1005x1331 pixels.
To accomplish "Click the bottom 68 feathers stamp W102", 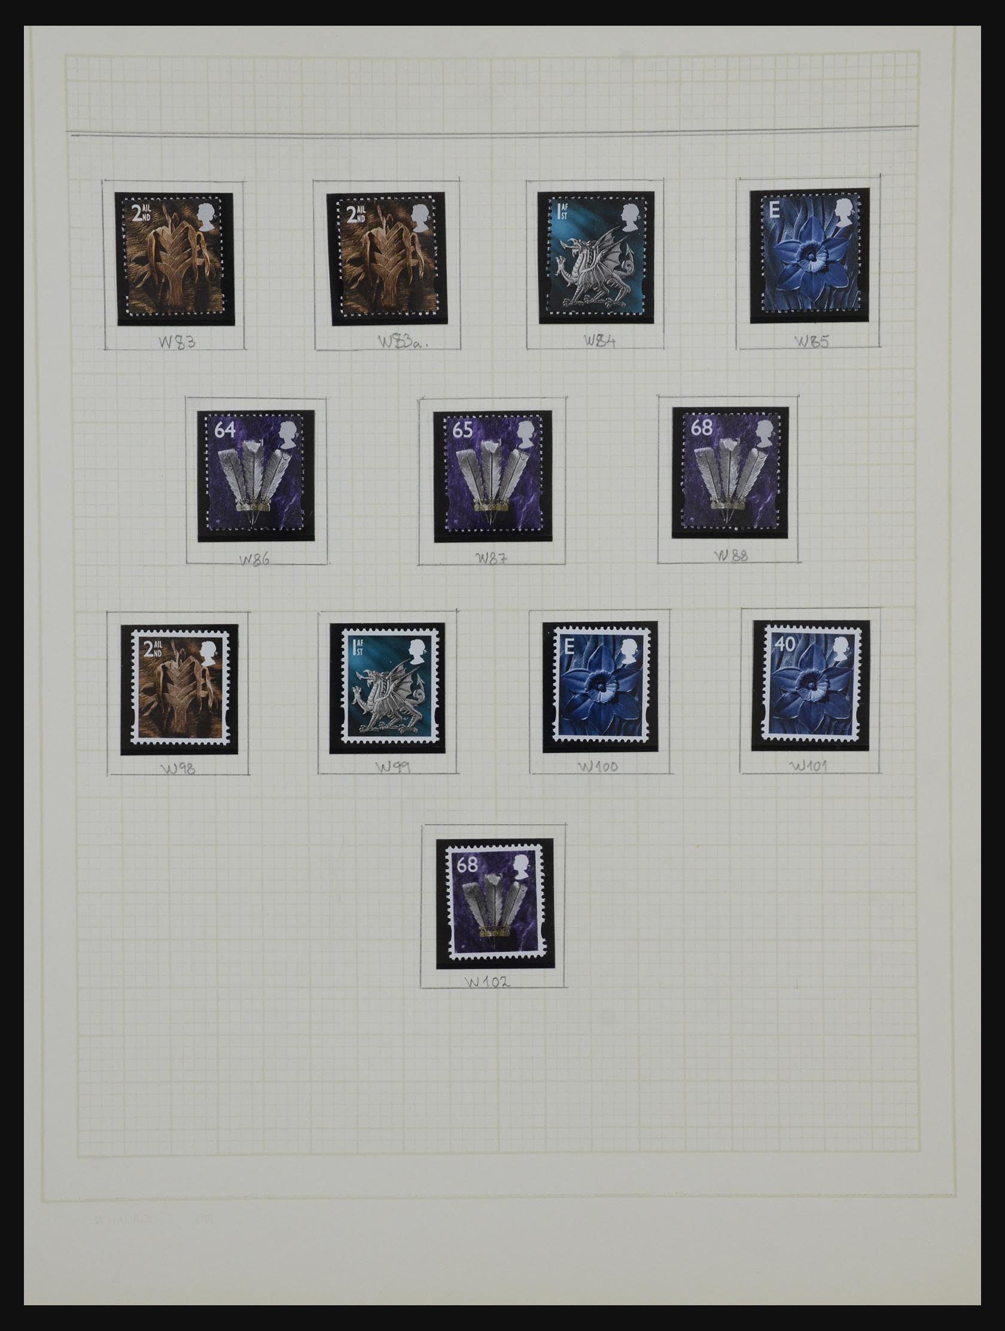I will coord(495,904).
